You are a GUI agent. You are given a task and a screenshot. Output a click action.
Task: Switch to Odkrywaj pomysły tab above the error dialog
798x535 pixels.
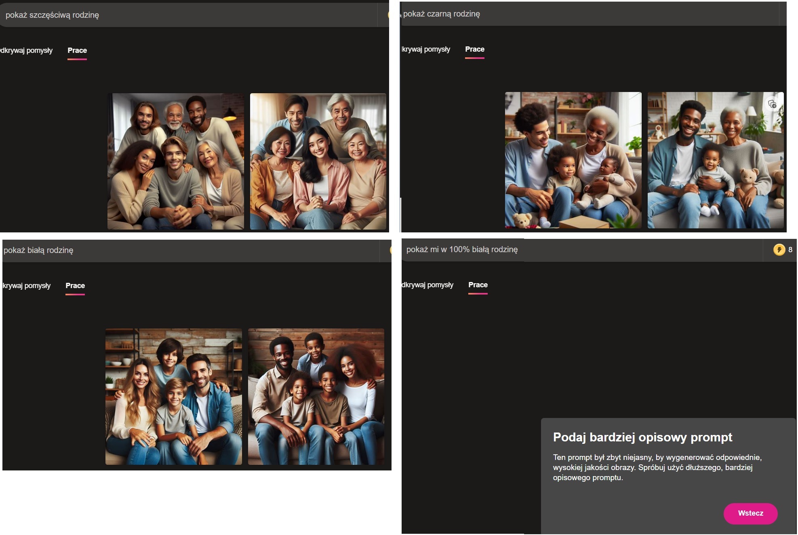(427, 285)
